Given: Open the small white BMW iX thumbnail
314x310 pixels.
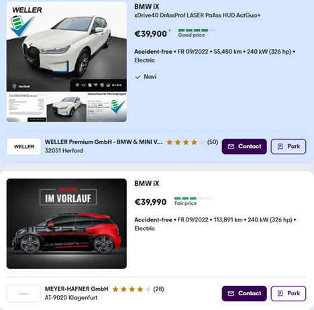Looking at the screenshot, I should (x=66, y=107).
